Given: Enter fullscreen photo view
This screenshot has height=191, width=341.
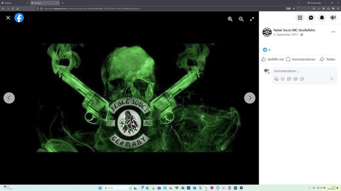Looking at the screenshot, I should (x=252, y=19).
